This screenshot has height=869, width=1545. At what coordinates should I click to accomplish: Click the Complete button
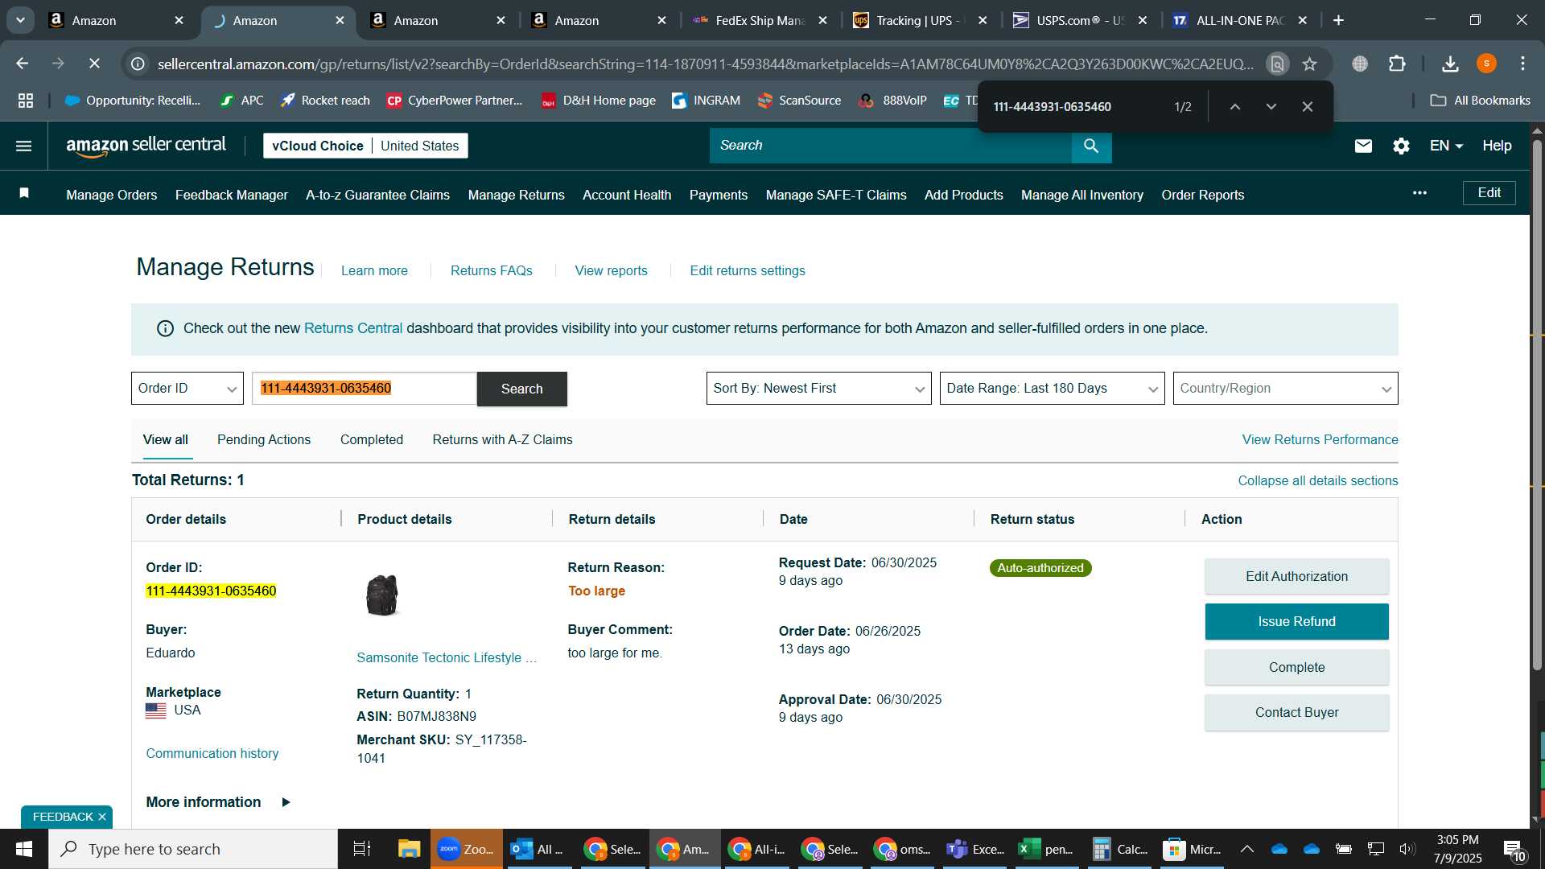pyautogui.click(x=1296, y=667)
